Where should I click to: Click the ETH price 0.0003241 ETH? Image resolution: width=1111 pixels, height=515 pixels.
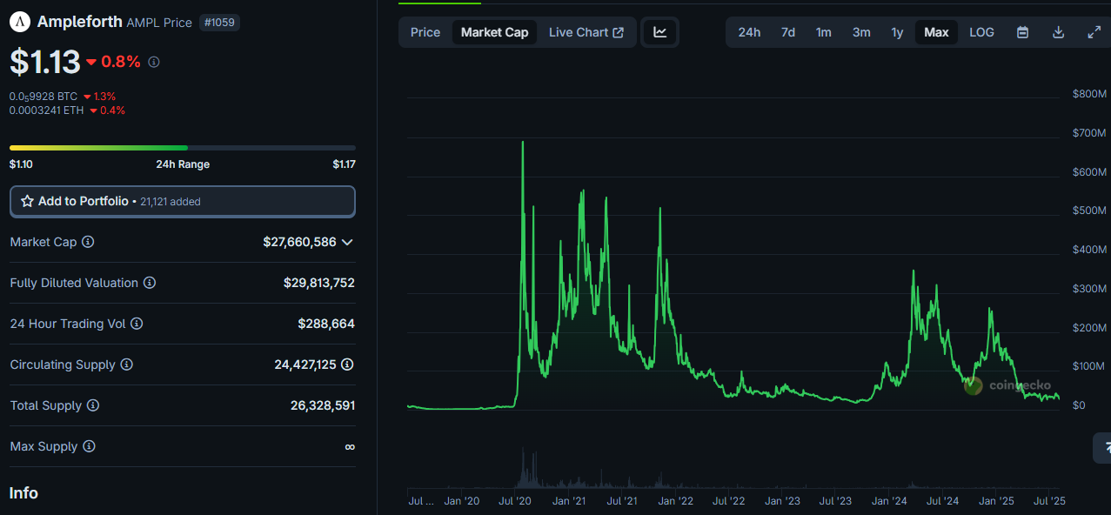46,110
